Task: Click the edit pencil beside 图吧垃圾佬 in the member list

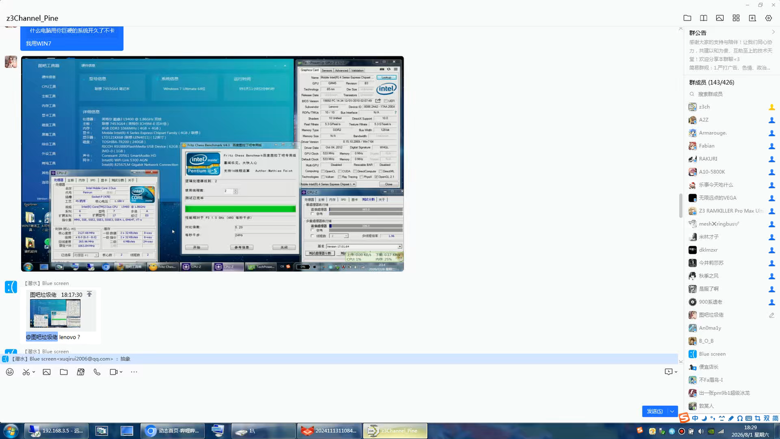Action: point(772,315)
